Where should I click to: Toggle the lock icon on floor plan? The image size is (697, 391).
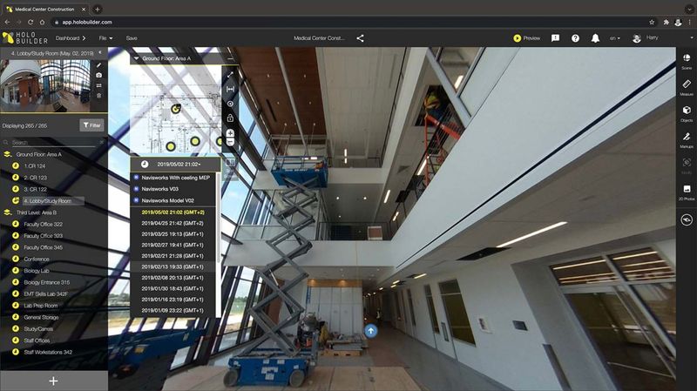click(230, 118)
